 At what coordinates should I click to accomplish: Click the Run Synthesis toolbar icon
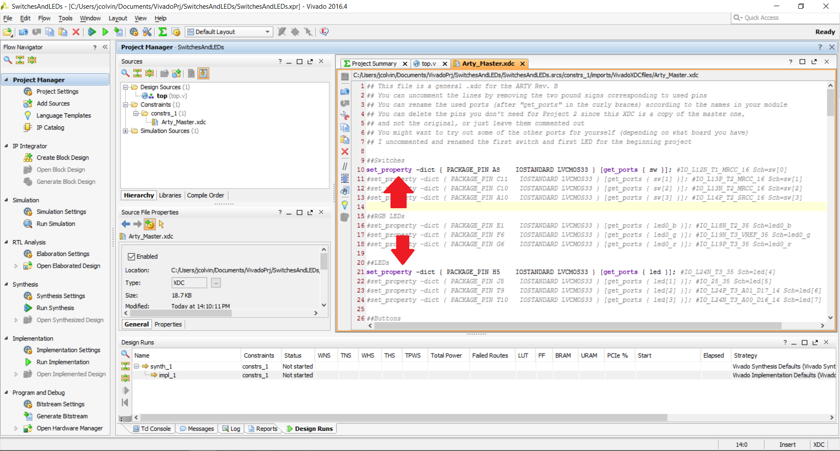coord(92,31)
